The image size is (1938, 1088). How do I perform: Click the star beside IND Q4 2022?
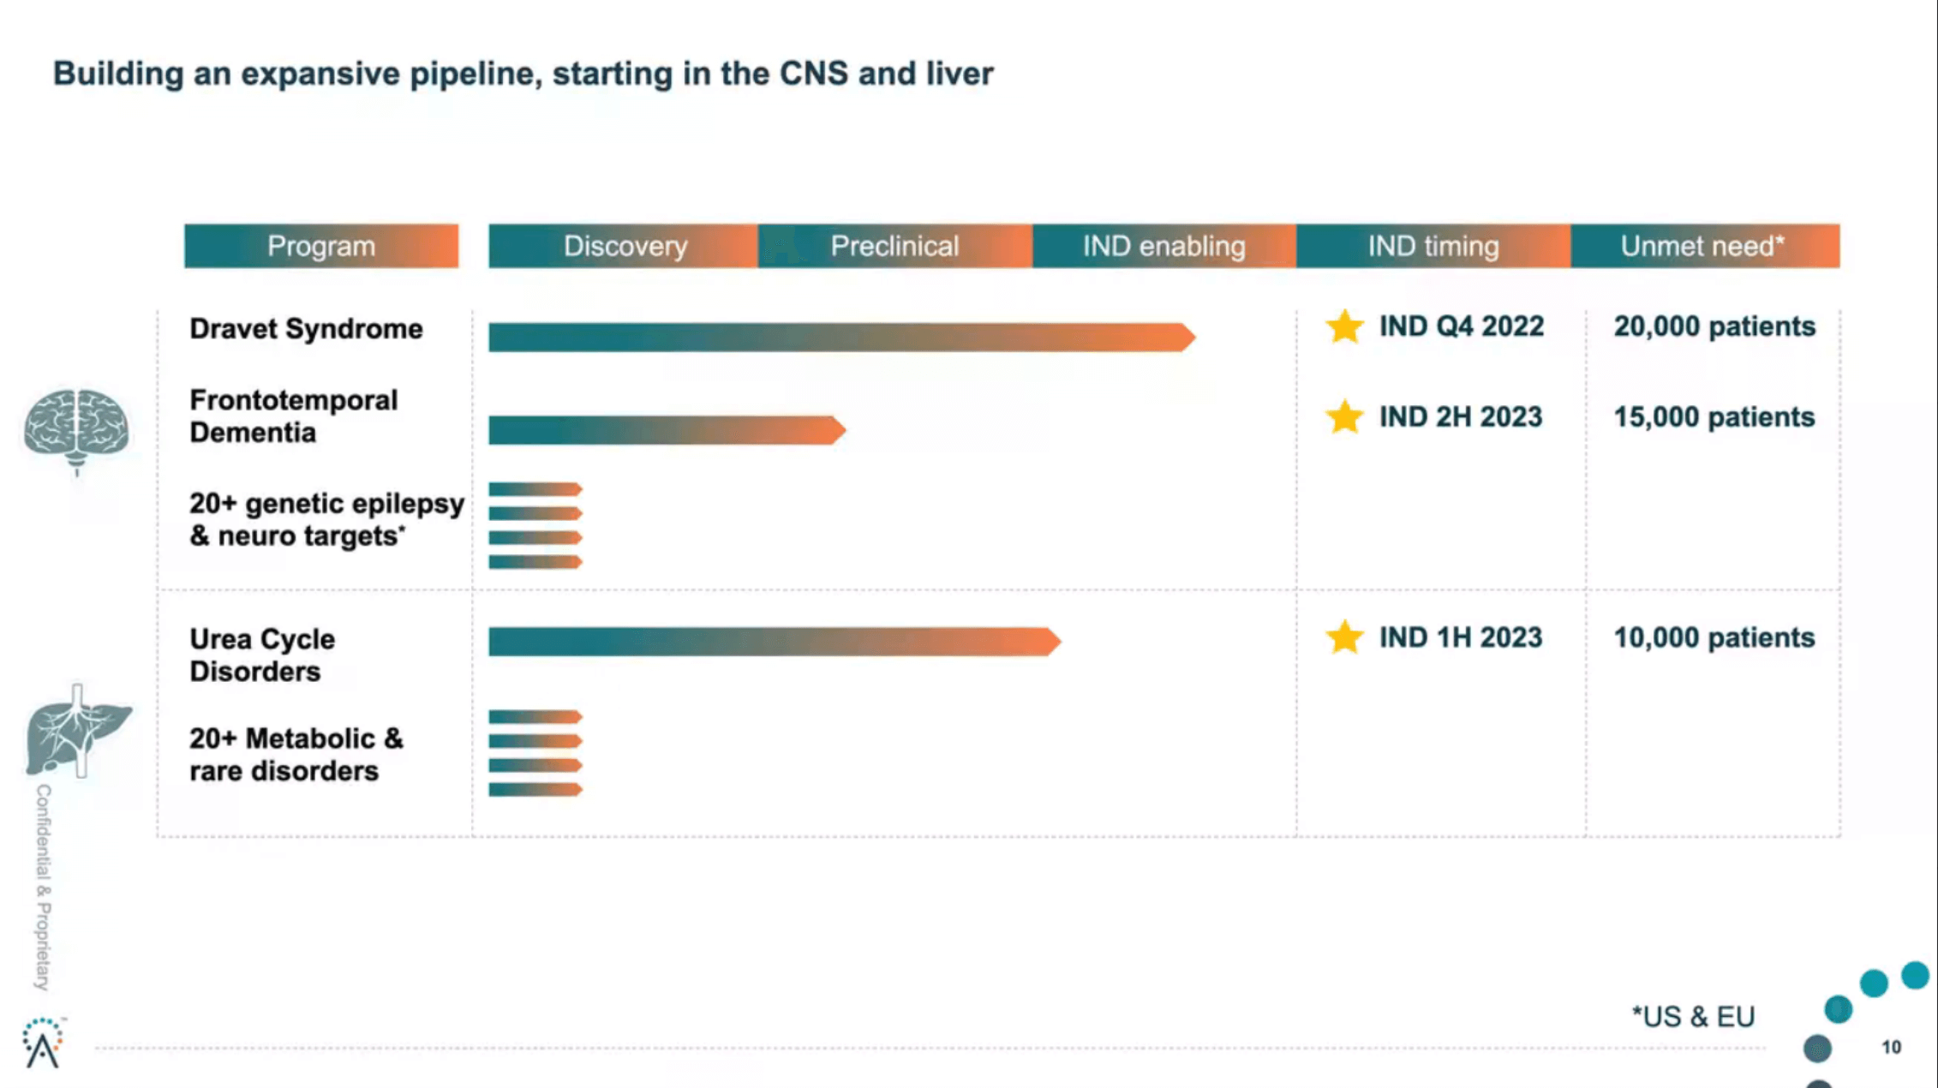(1344, 327)
